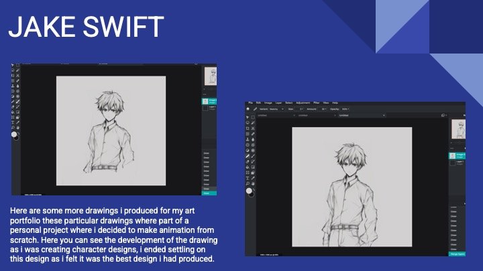Open the Image menu
This screenshot has width=483, height=271.
[268, 103]
